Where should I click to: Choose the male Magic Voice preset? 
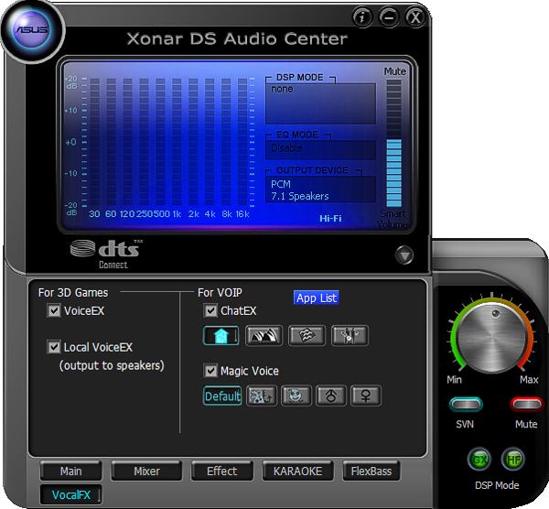coord(331,395)
